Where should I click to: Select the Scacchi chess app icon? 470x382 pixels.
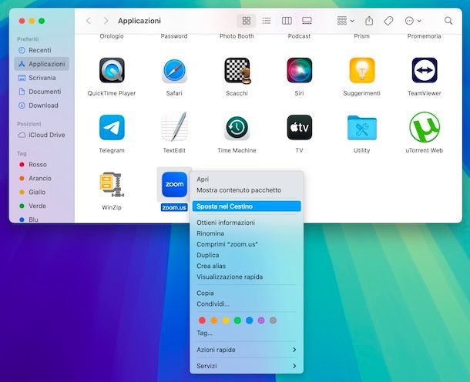238,71
